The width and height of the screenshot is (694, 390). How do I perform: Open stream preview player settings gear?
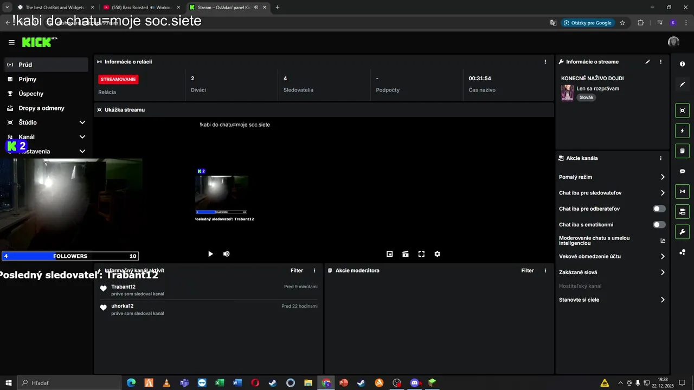pyautogui.click(x=437, y=254)
